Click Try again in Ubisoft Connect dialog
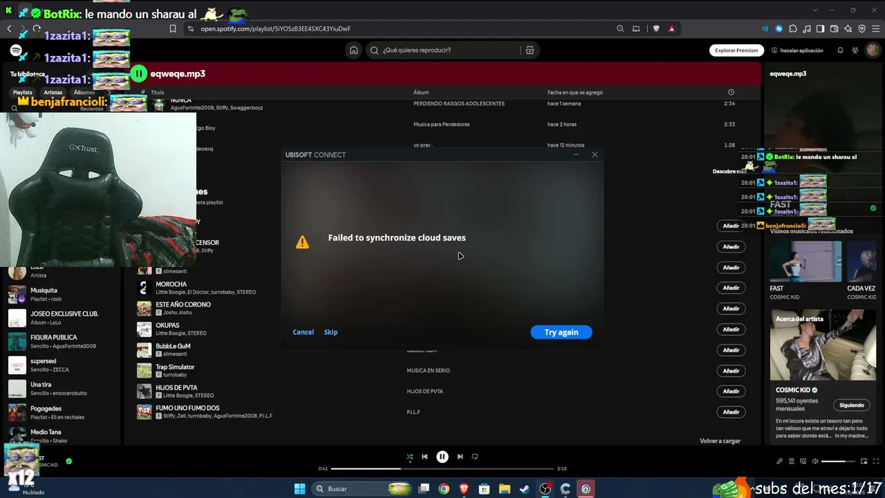This screenshot has width=885, height=498. 561,332
